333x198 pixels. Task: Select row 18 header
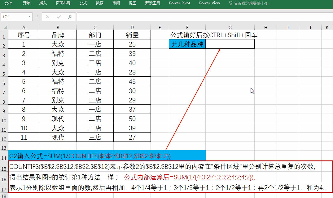point(4,196)
